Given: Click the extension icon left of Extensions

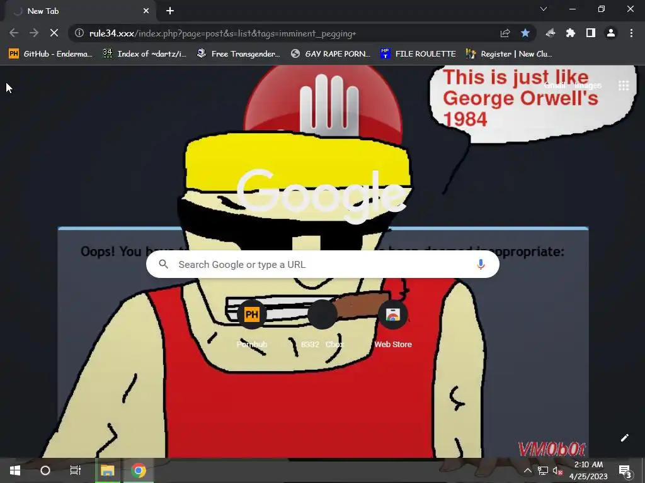Looking at the screenshot, I should [x=551, y=33].
